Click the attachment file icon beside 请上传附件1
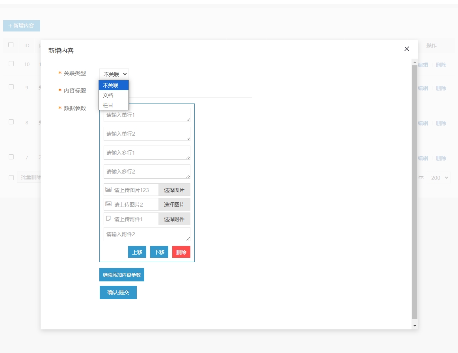Screen dimensions: 458x353 (x=108, y=218)
